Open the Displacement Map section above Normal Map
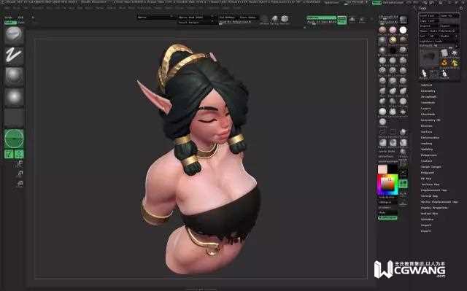The image size is (467, 291). coord(434,190)
